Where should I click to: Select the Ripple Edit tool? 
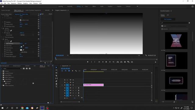click(x=56, y=73)
